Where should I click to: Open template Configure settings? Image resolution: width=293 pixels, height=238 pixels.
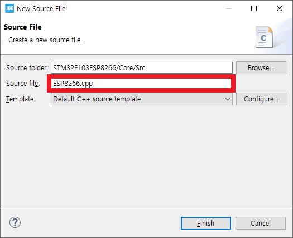[261, 99]
